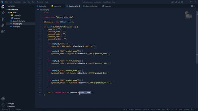Change UTF-8 encoding in status bar
Image resolution: width=198 pixels, height=111 pixels.
point(153,110)
